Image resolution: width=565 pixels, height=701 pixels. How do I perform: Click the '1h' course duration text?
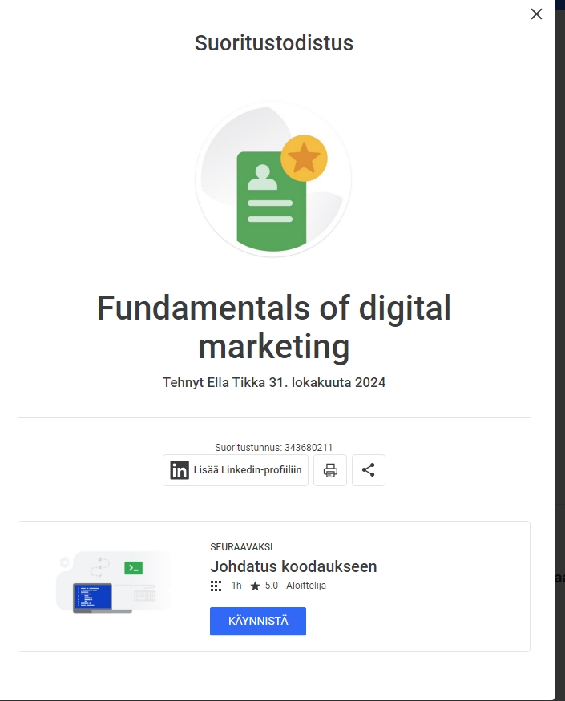pos(236,586)
